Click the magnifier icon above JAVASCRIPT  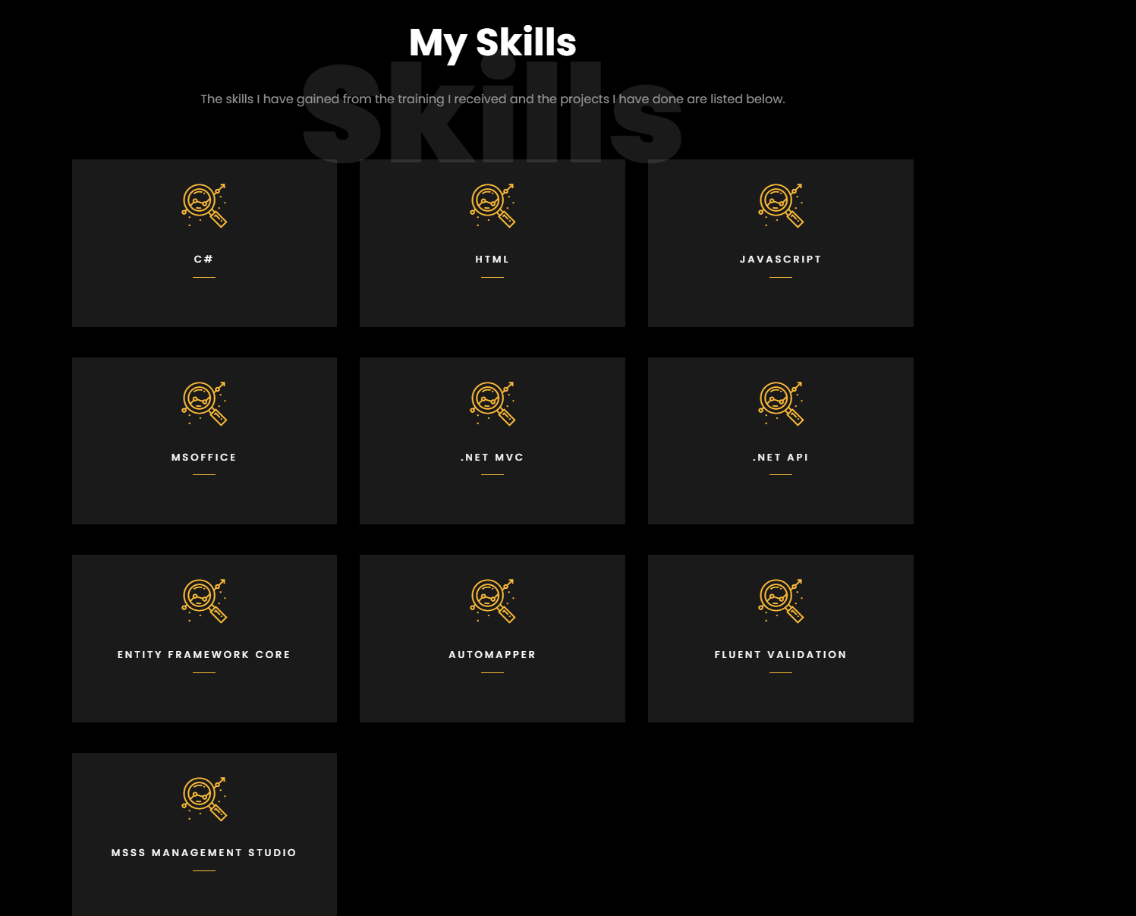[x=780, y=205]
